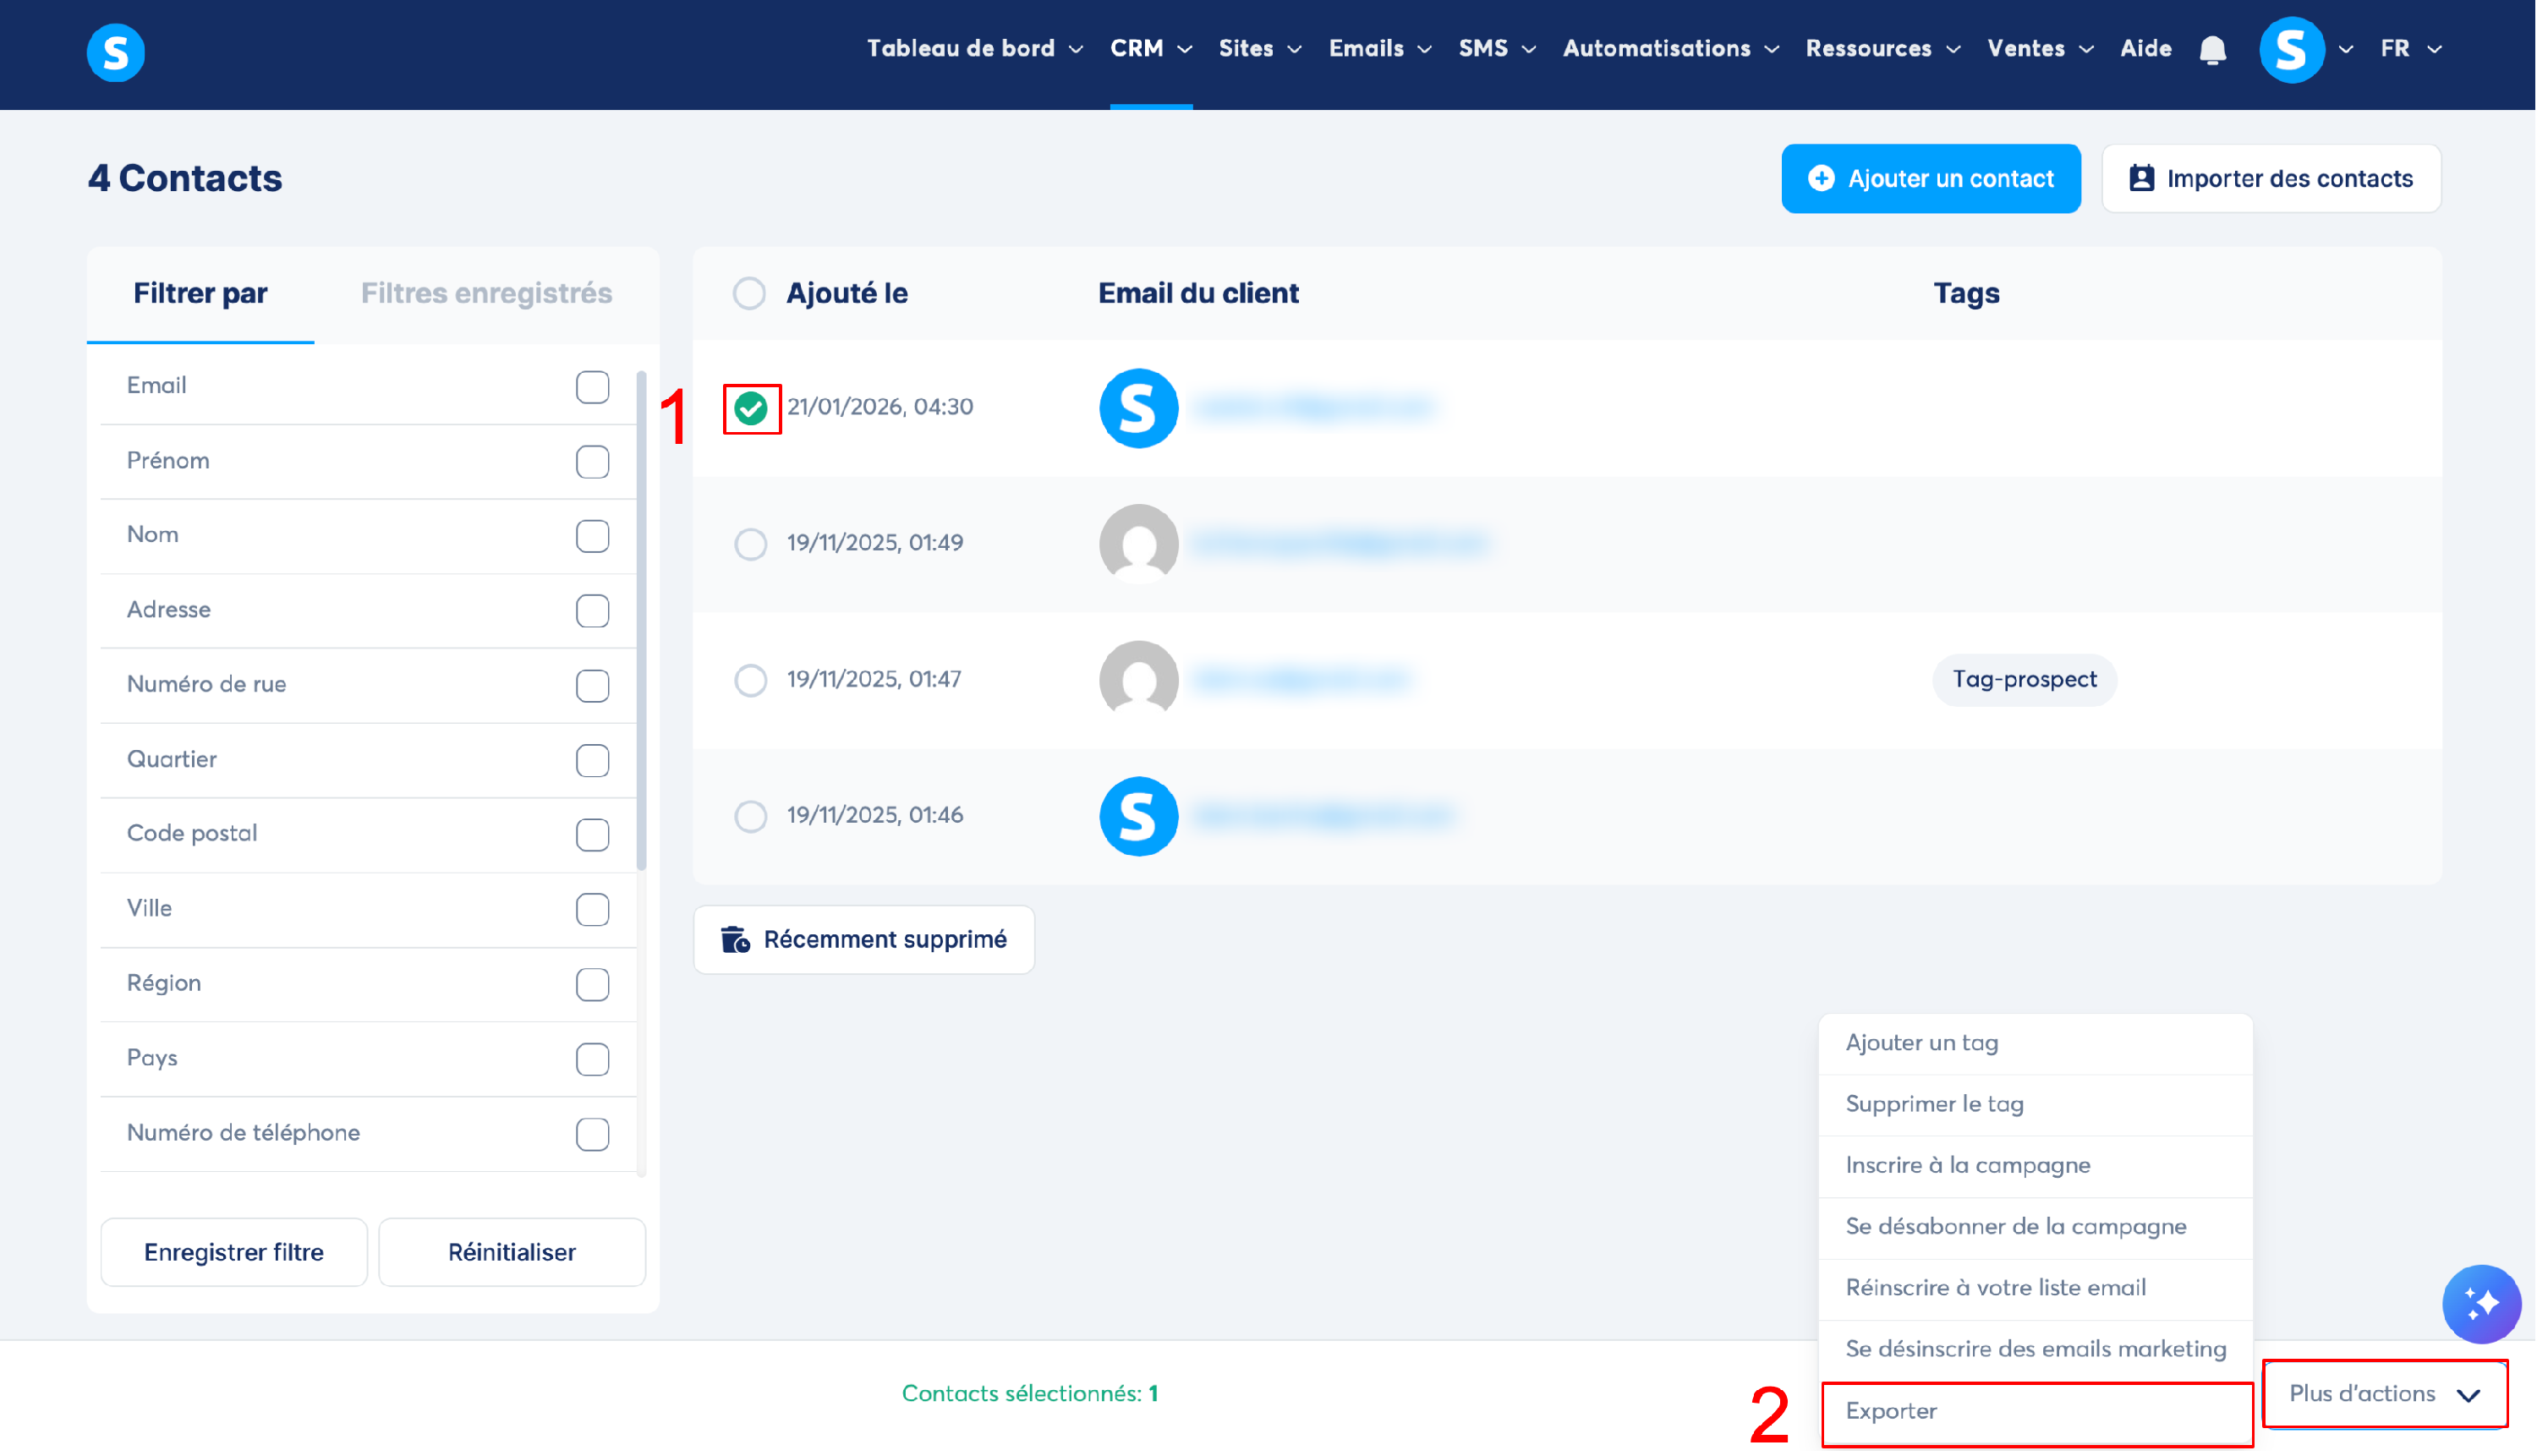The height and width of the screenshot is (1456, 2537).
Task: Click the Systeme.io logo at top left
Action: click(115, 52)
